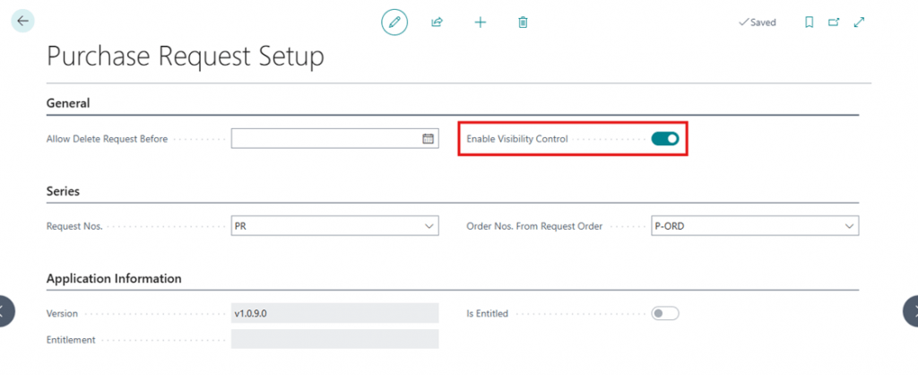Open Order Nos. From Request Order dropdown

click(x=848, y=226)
